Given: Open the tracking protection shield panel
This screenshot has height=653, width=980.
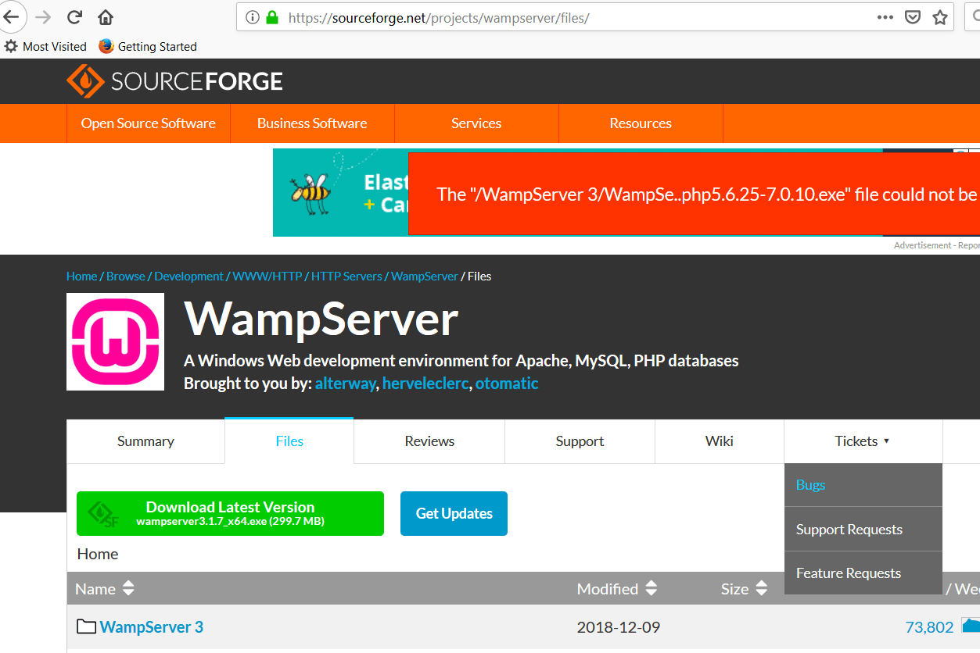Looking at the screenshot, I should coord(912,16).
